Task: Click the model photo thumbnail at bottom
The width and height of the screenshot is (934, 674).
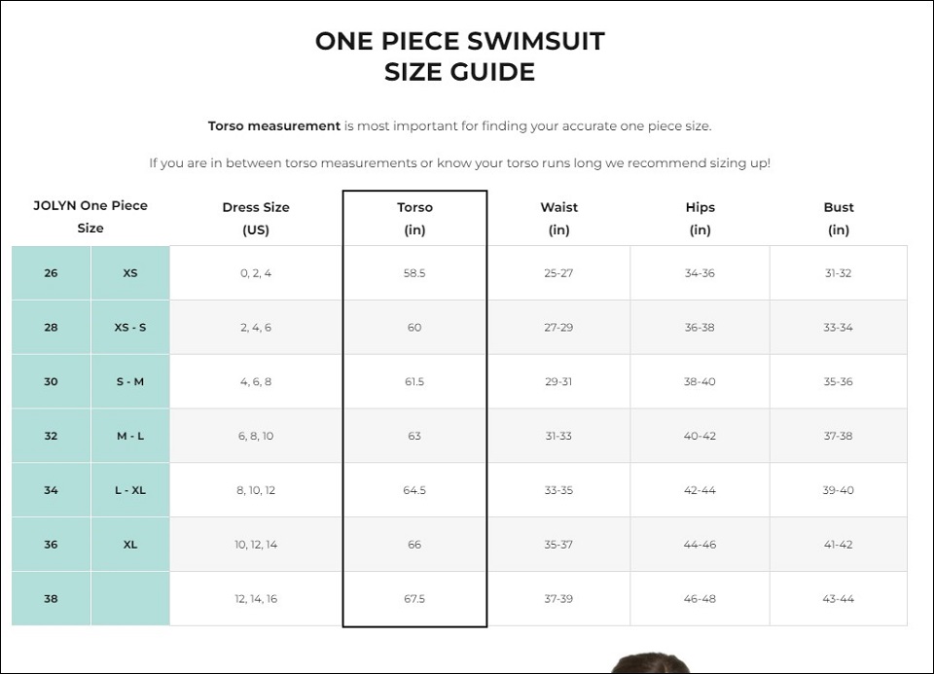Action: click(651, 662)
